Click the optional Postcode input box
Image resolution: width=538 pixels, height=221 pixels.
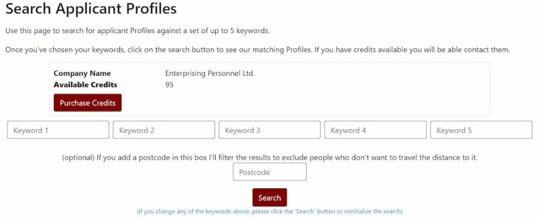[270, 171]
